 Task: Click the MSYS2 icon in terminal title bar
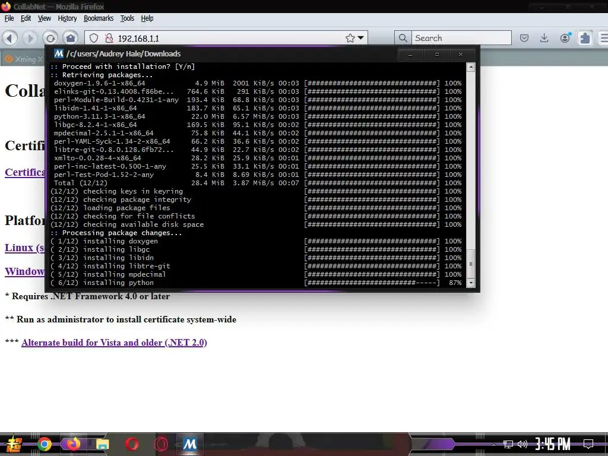(59, 53)
